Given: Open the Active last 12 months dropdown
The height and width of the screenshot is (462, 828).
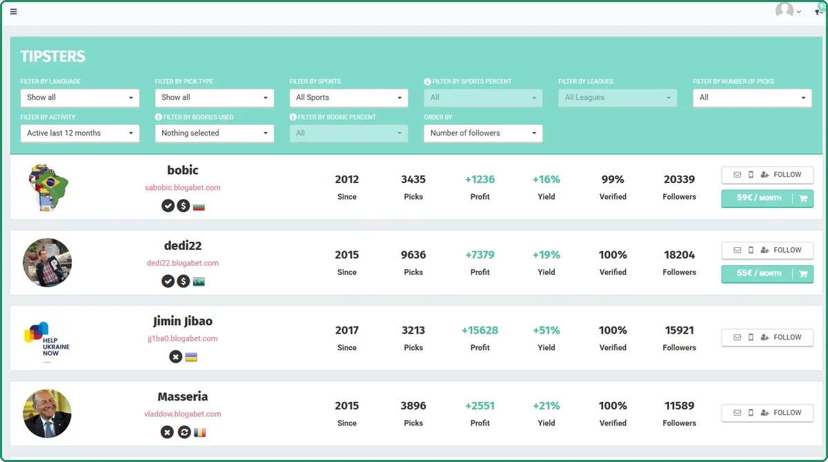Looking at the screenshot, I should pos(80,133).
